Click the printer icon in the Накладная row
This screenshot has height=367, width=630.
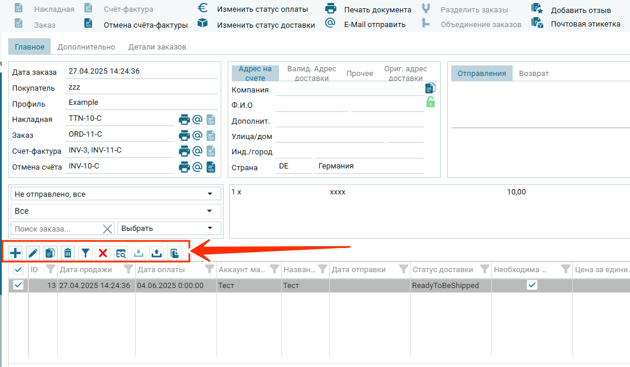click(185, 120)
